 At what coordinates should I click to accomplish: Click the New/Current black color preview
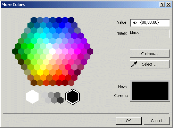pyautogui.click(x=150, y=91)
